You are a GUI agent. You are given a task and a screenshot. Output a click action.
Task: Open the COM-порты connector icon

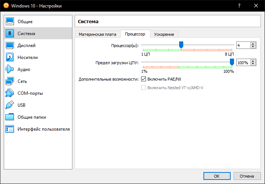(10, 93)
